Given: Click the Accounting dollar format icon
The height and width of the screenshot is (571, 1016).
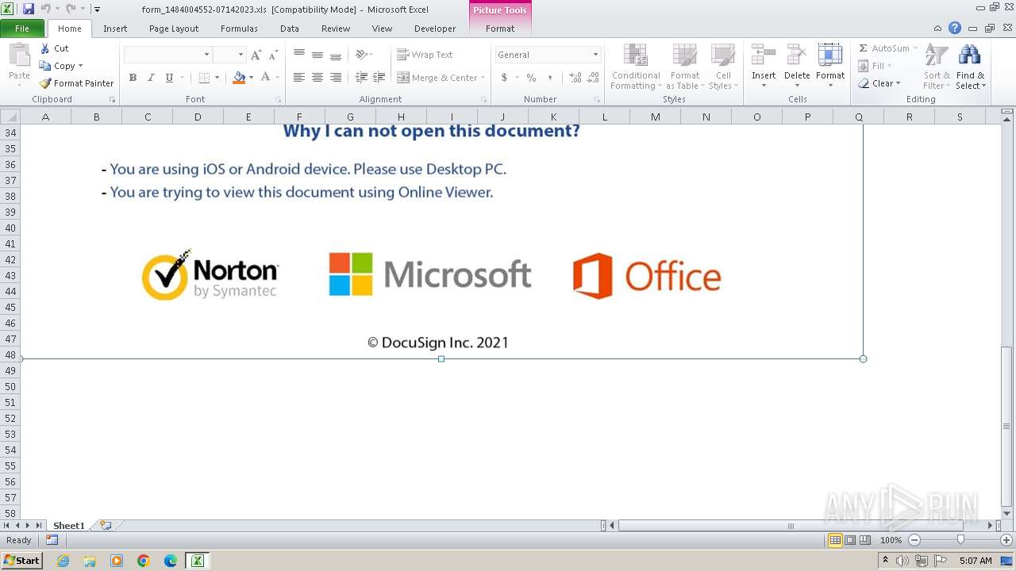Looking at the screenshot, I should coord(504,78).
